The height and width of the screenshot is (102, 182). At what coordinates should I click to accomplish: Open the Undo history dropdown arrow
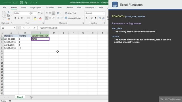[28, 3]
